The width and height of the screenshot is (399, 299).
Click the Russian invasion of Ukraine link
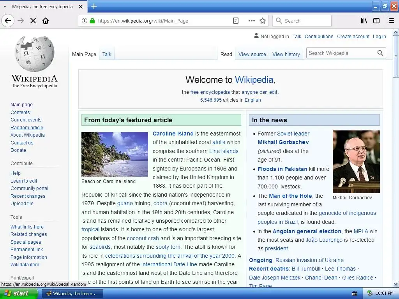(x=309, y=260)
